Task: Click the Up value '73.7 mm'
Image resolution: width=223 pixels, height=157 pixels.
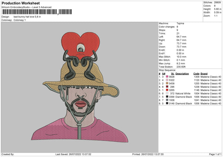Action: coord(181,43)
